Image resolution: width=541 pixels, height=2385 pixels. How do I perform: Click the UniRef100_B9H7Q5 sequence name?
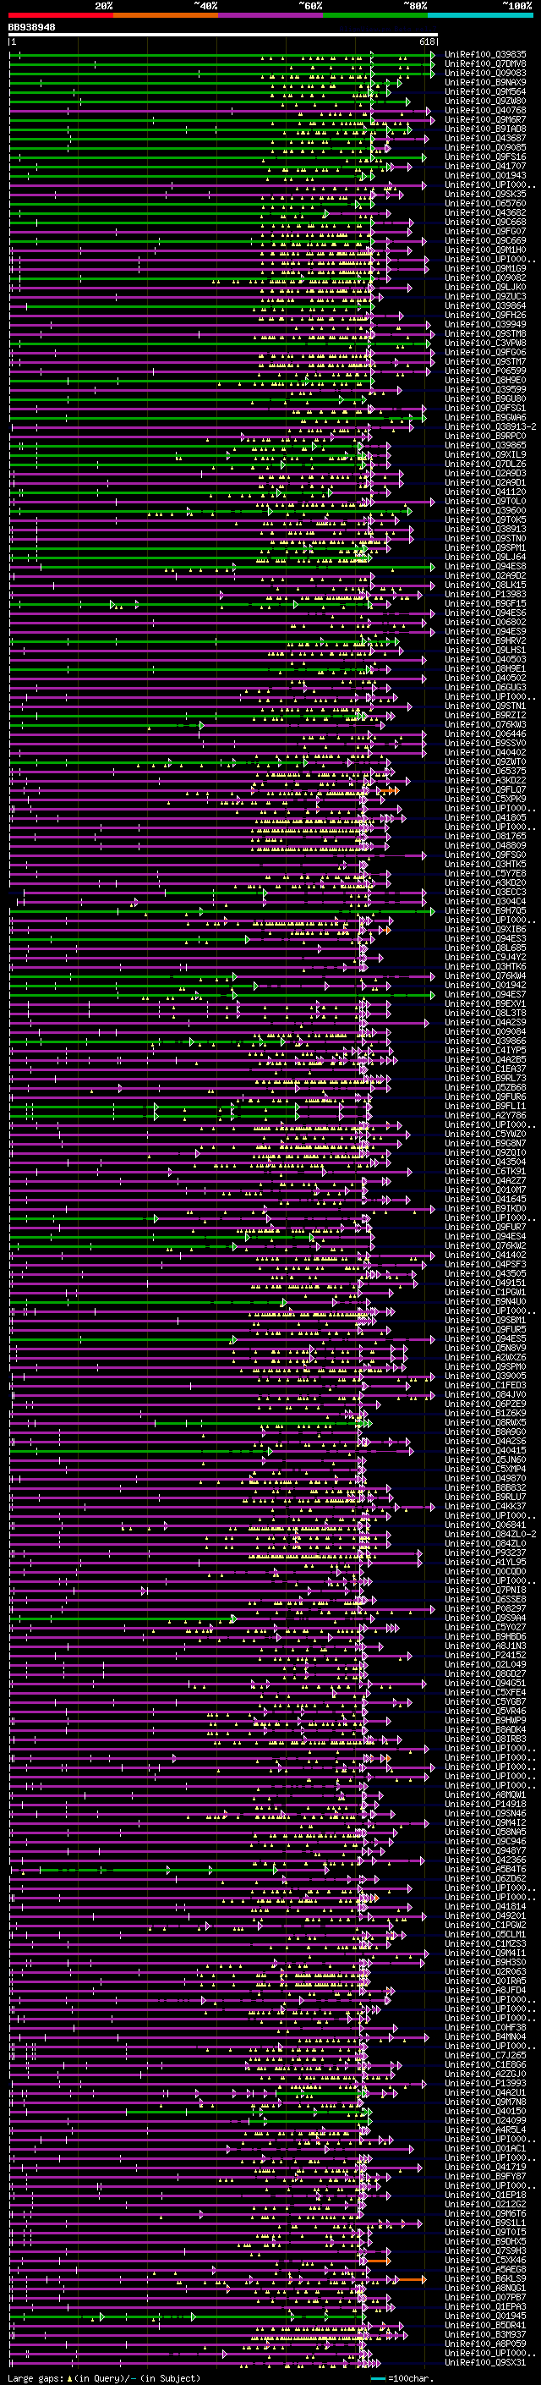tap(485, 910)
